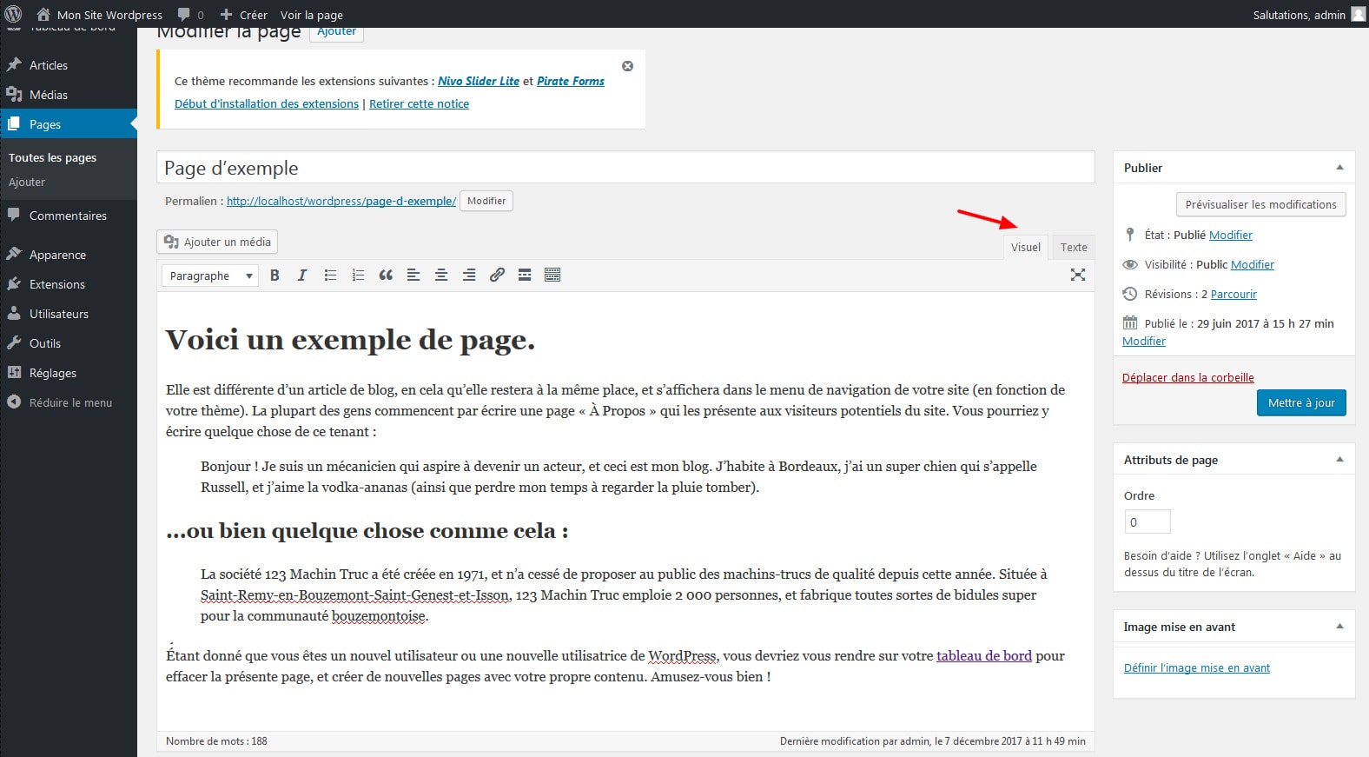This screenshot has width=1369, height=757.
Task: Collapse the Publier panel
Action: point(1339,168)
